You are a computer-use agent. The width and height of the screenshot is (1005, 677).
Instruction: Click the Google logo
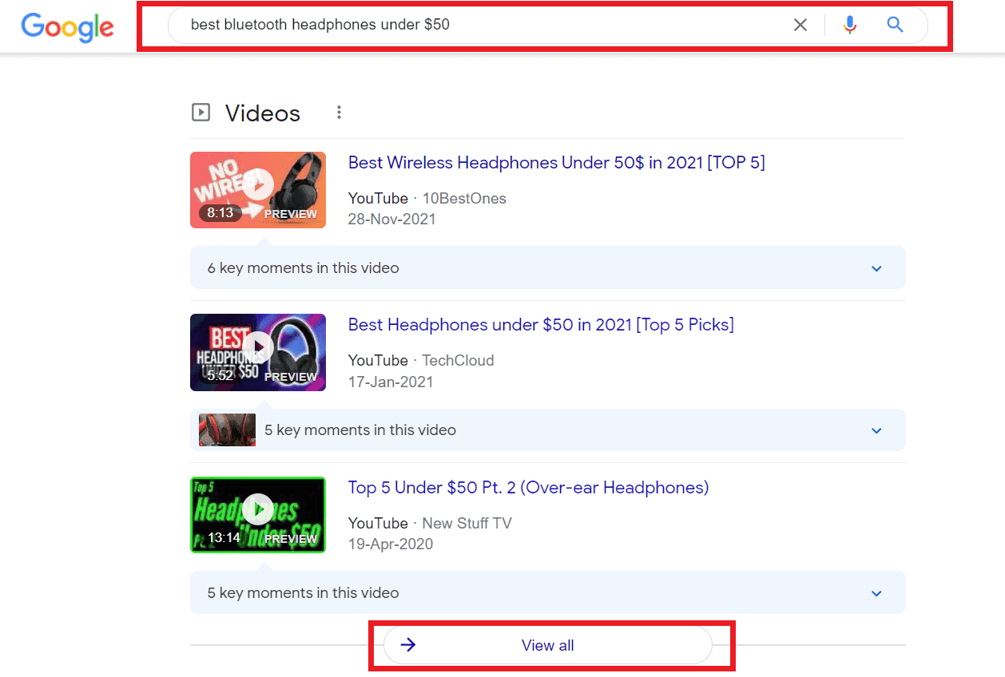point(67,27)
